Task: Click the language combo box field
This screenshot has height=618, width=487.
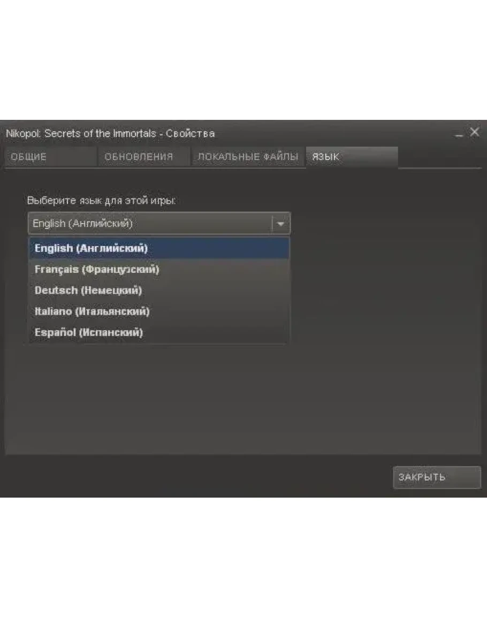Action: (x=150, y=224)
